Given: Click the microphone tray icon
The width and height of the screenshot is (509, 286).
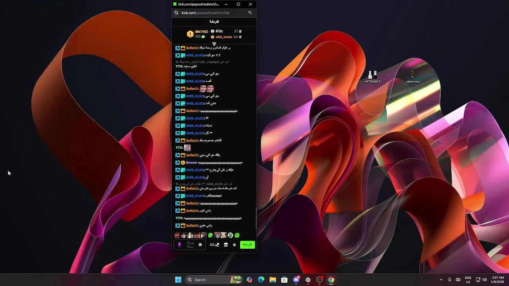Looking at the screenshot, I should pyautogui.click(x=449, y=280).
